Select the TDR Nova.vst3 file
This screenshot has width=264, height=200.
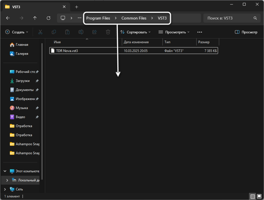pyautogui.click(x=67, y=51)
